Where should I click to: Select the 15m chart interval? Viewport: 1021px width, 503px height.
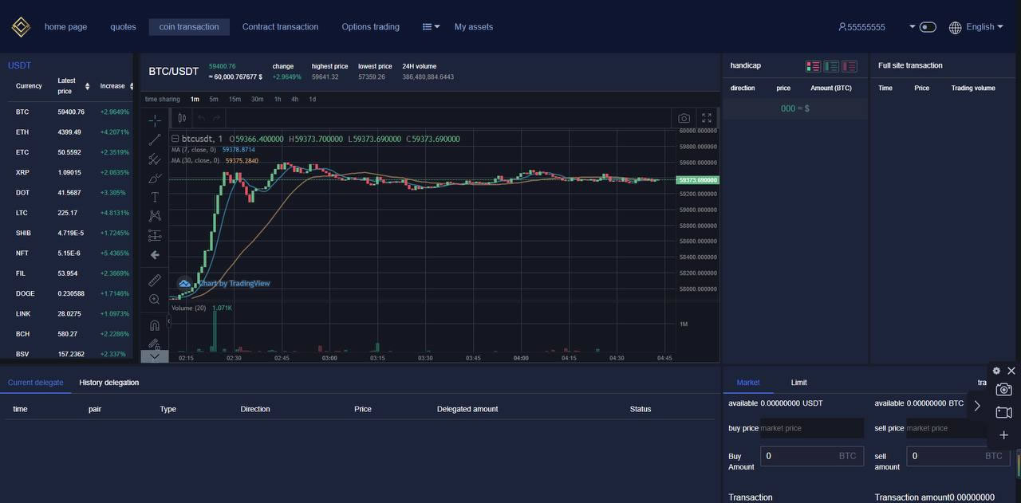pyautogui.click(x=235, y=100)
